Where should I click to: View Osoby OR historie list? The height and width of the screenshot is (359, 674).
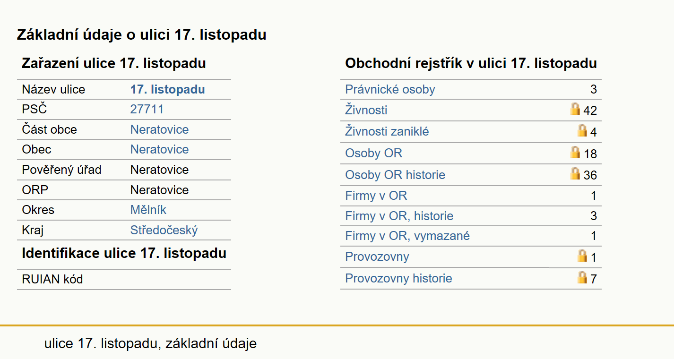point(395,175)
